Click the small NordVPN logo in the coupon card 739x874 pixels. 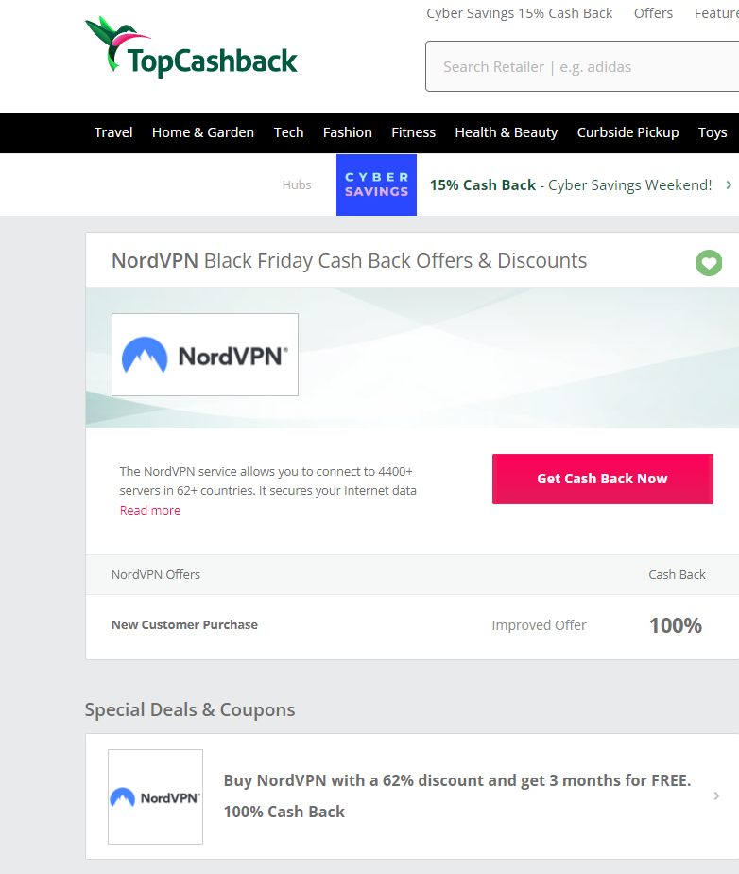tap(155, 796)
